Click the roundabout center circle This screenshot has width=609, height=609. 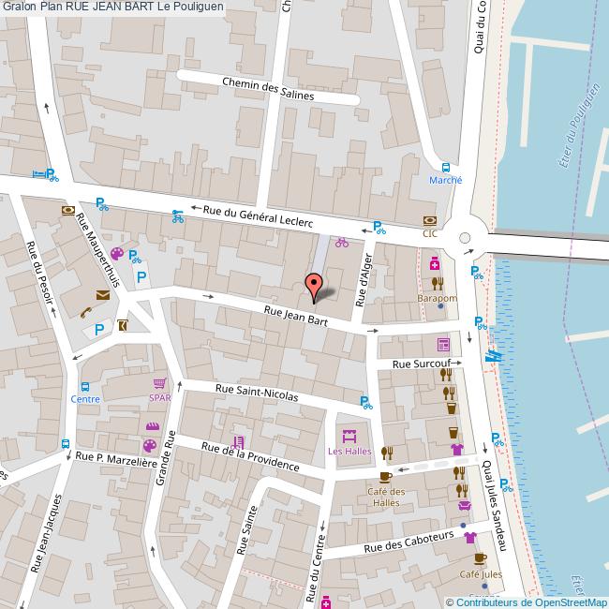[x=465, y=237]
